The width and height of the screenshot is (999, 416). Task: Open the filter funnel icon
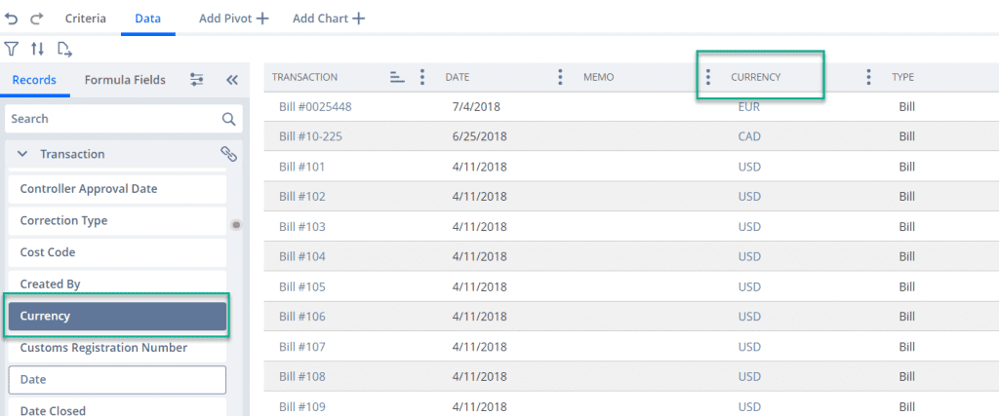pos(12,48)
